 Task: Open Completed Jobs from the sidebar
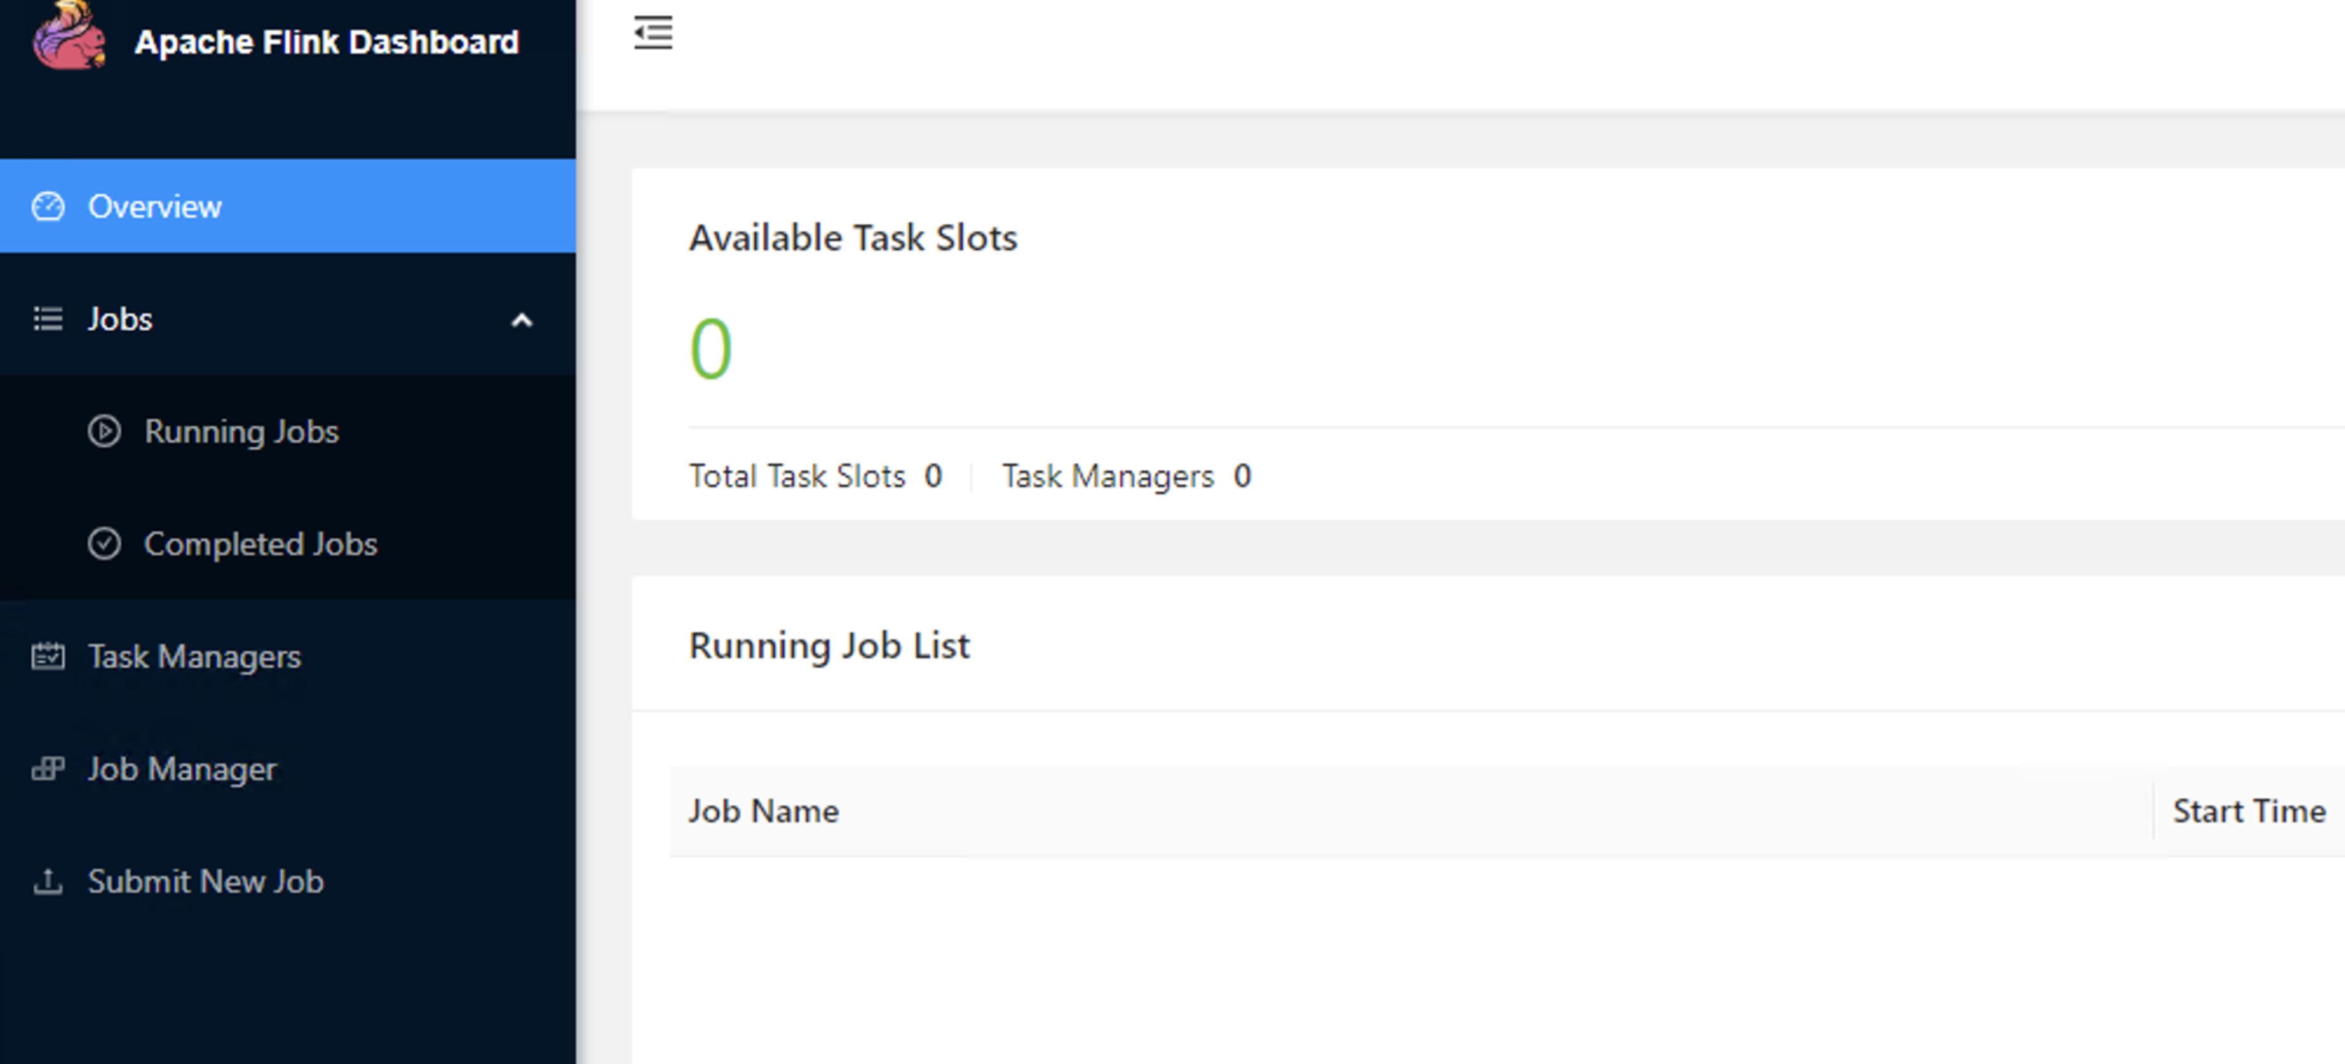[x=260, y=544]
